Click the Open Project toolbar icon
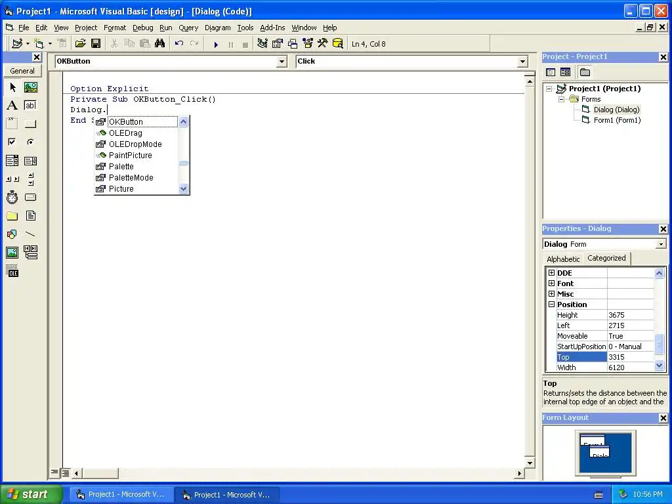Viewport: 672px width, 504px height. 81,43
